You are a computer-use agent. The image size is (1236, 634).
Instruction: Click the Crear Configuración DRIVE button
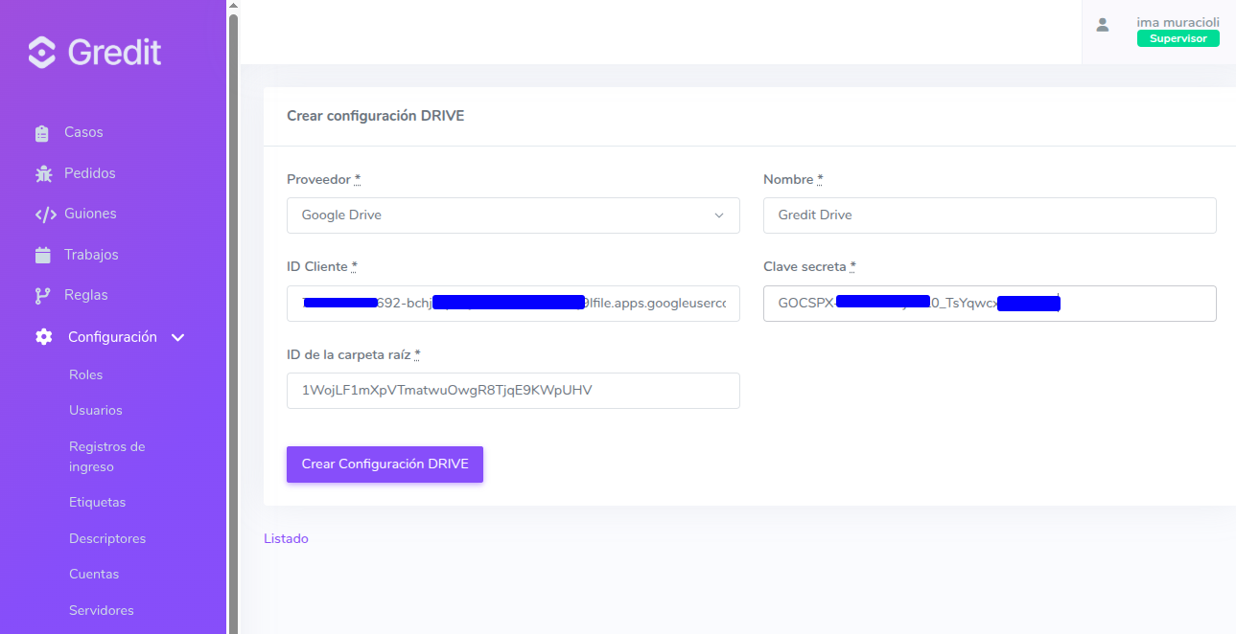click(x=385, y=464)
